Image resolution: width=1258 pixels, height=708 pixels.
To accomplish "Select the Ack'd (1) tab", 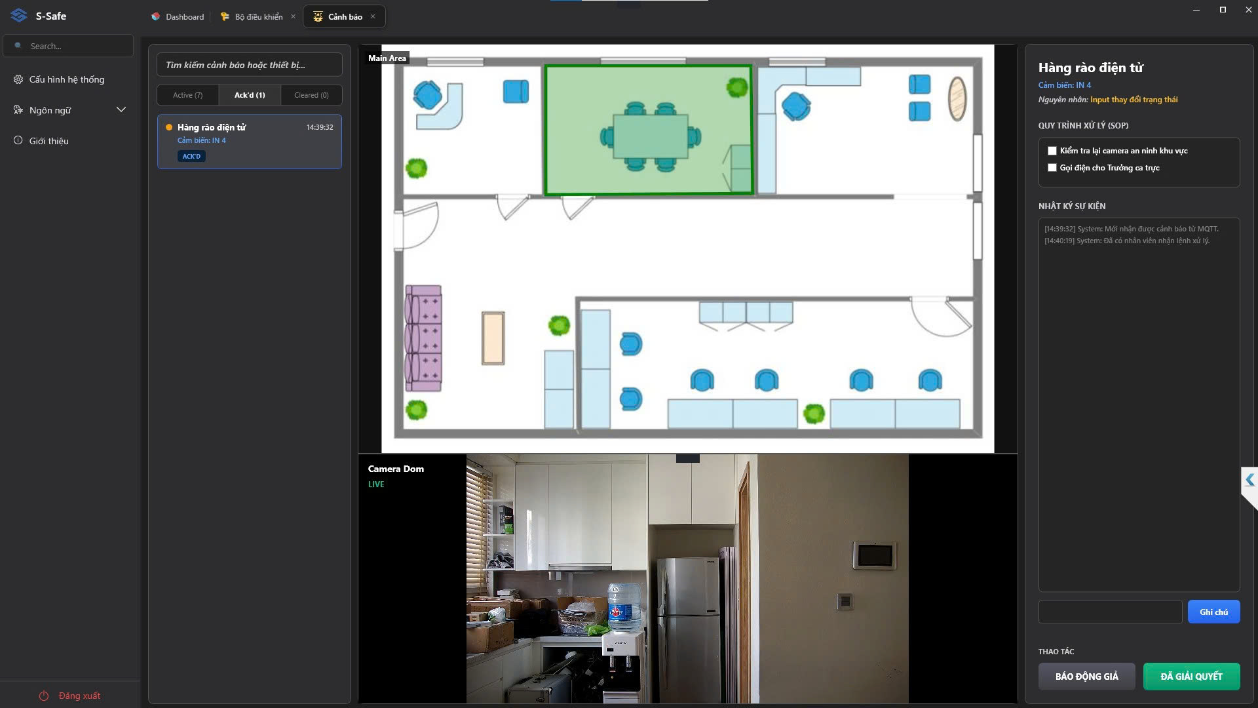I will pos(250,95).
